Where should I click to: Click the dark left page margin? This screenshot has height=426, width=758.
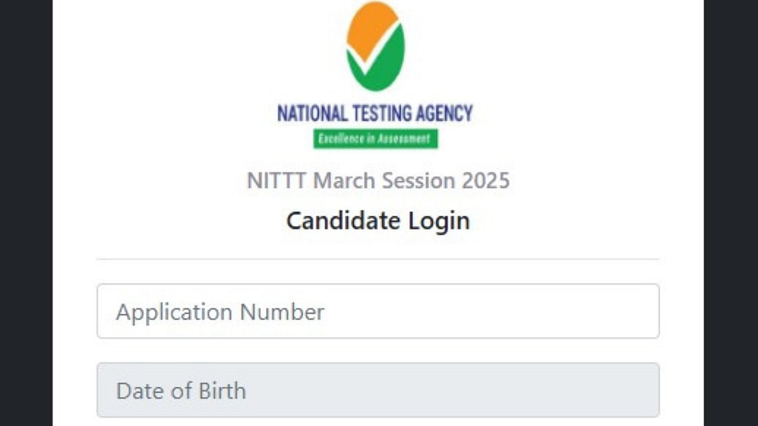click(x=25, y=213)
